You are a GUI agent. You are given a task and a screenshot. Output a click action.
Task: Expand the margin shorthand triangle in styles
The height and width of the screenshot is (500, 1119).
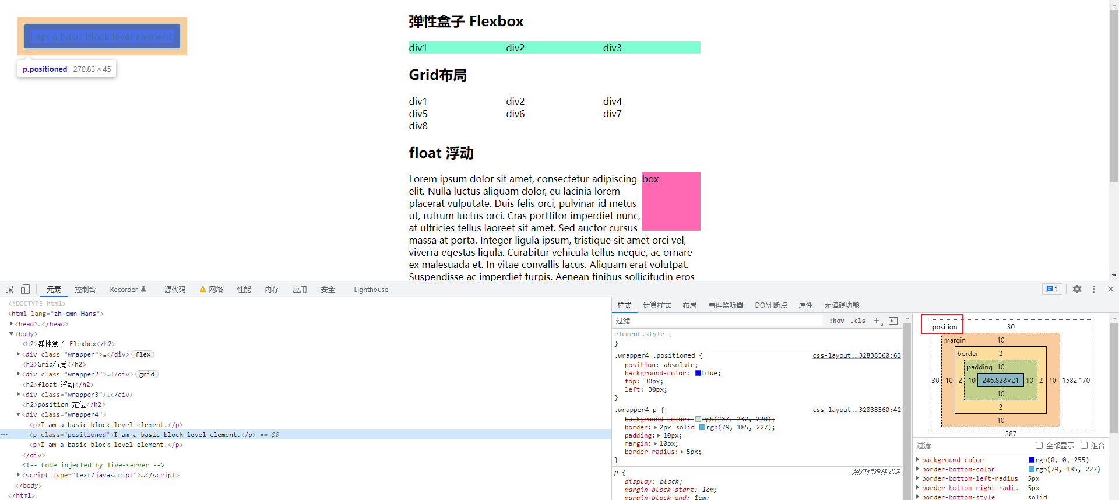[x=656, y=443]
